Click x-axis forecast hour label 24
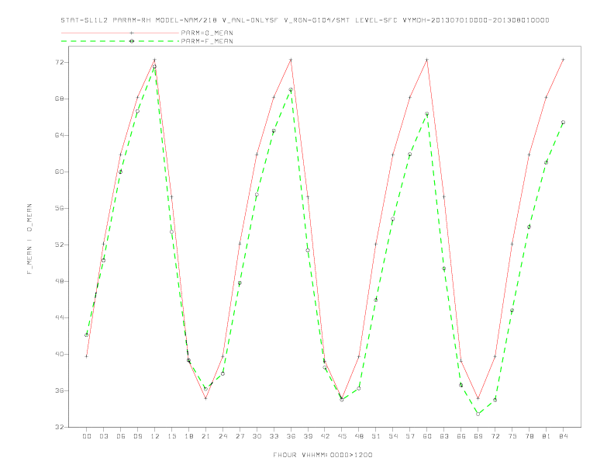614x475 pixels. pos(222,436)
